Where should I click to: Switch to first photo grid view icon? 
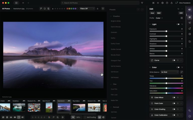coord(3,117)
